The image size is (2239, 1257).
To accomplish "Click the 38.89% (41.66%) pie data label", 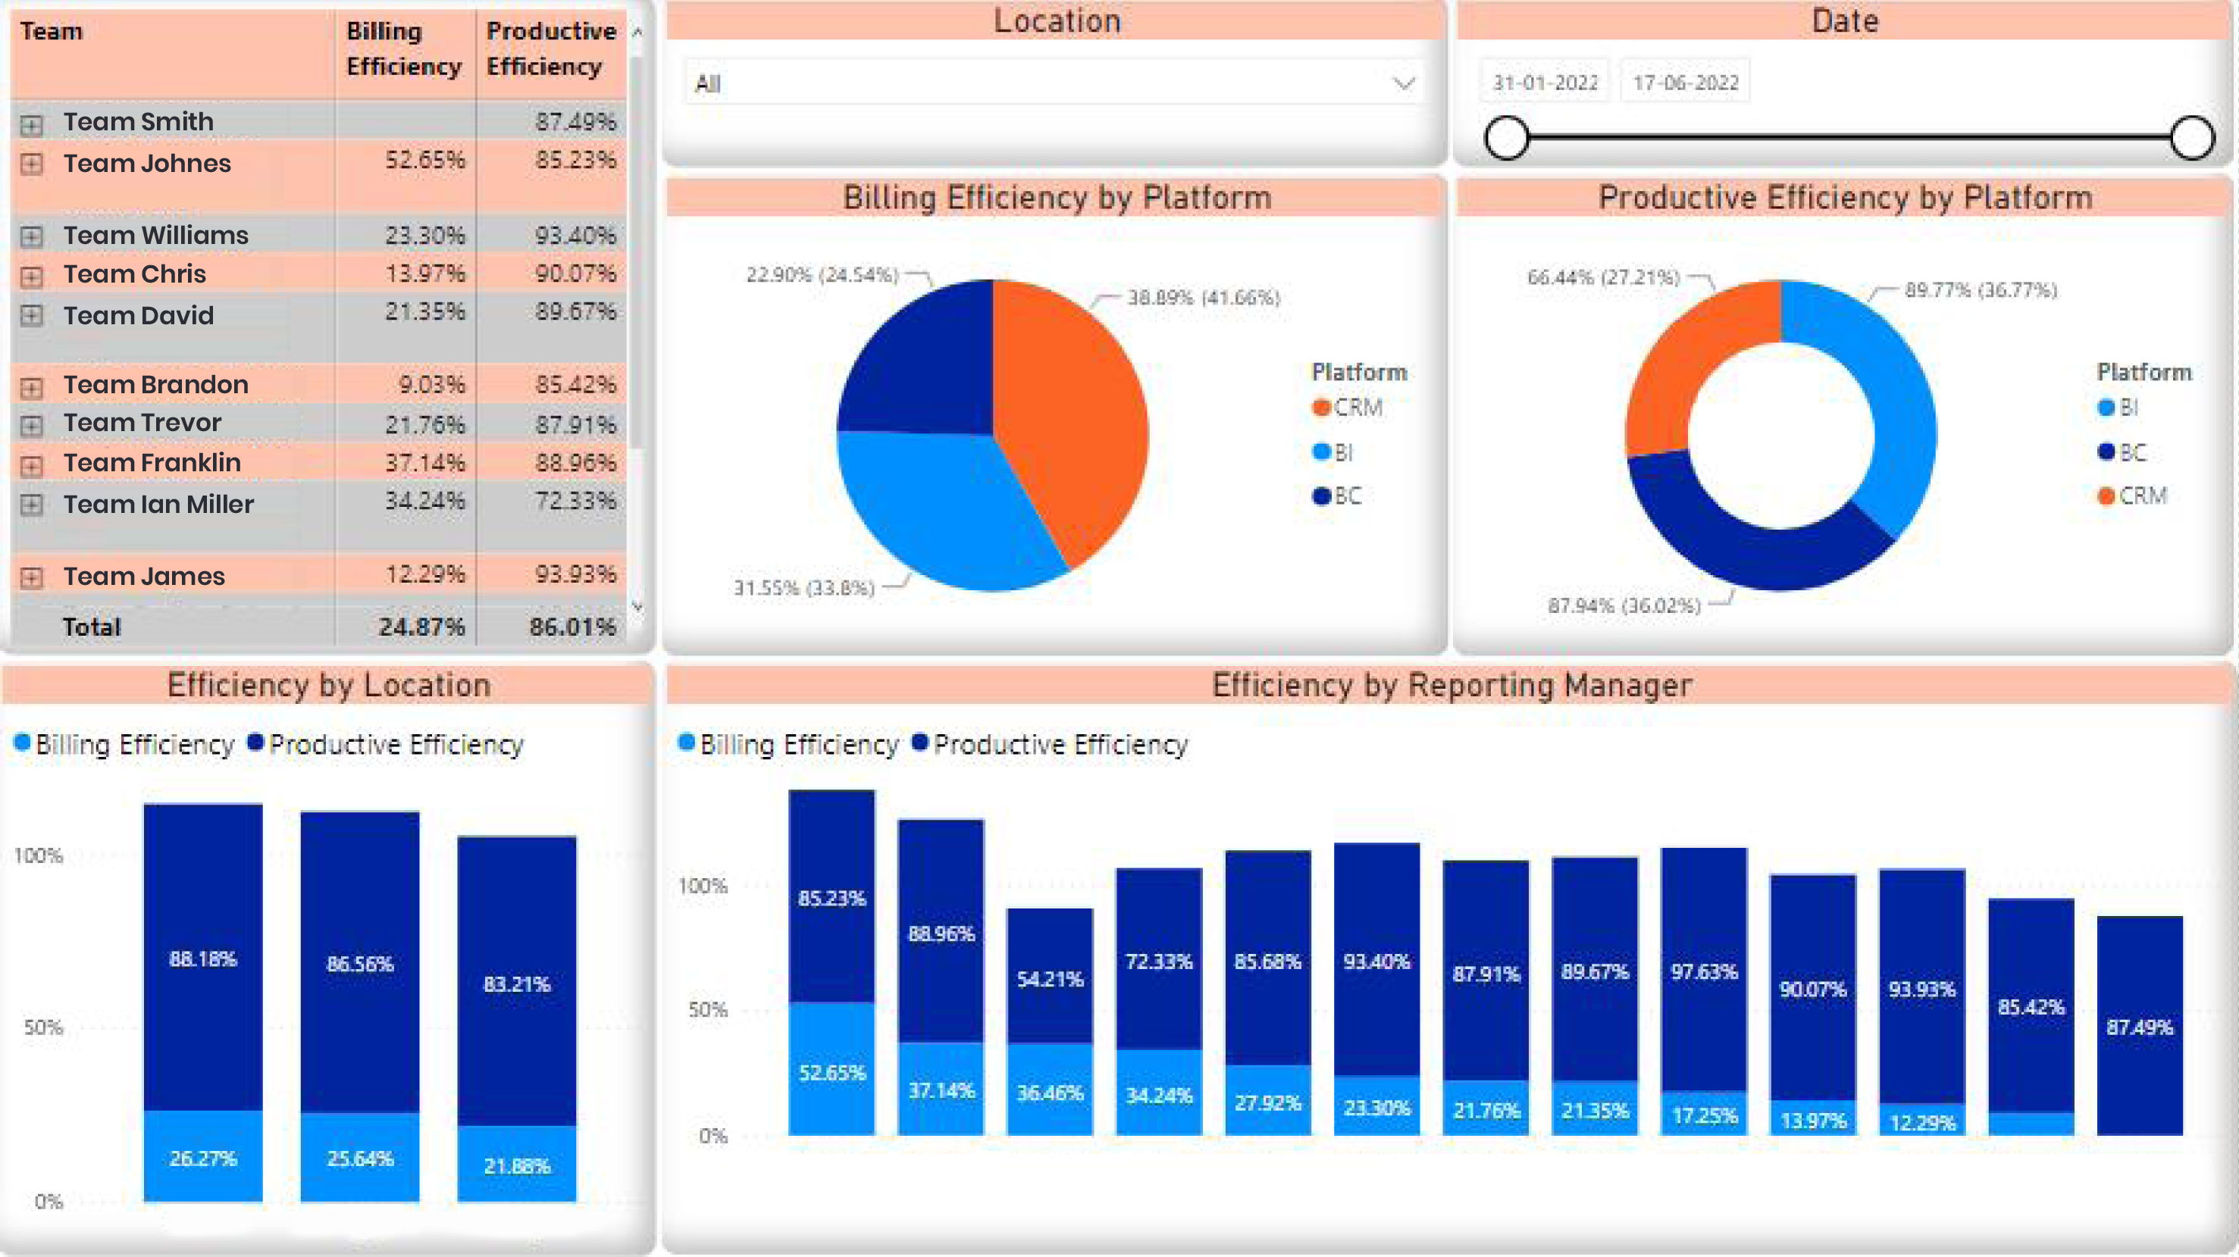I will tap(1204, 297).
